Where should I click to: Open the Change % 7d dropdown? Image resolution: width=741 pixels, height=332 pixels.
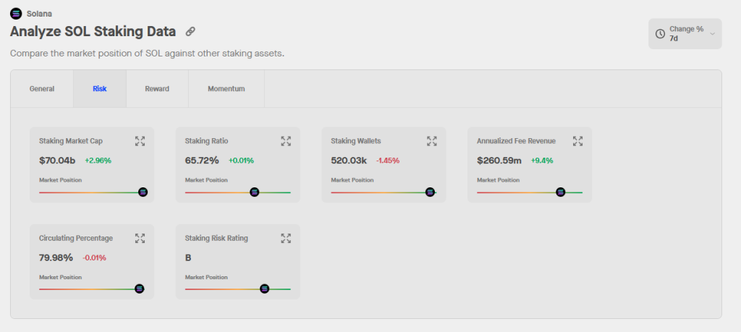(x=685, y=33)
